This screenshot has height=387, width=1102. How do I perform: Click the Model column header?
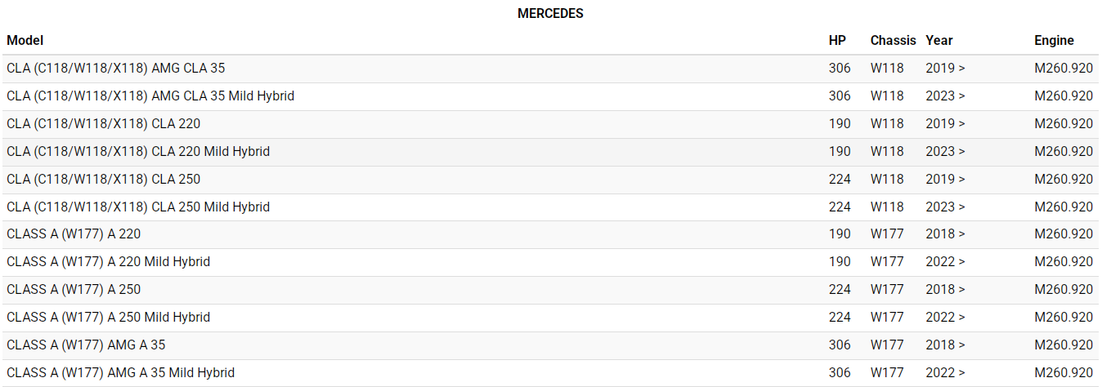pos(25,40)
